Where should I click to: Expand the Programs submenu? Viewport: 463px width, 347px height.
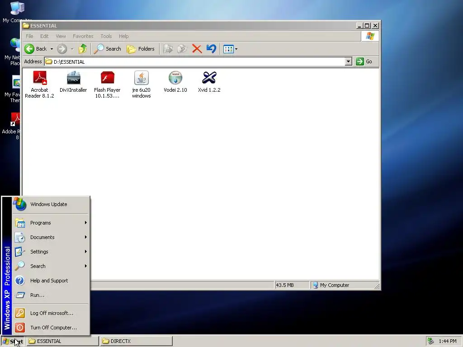(x=51, y=223)
